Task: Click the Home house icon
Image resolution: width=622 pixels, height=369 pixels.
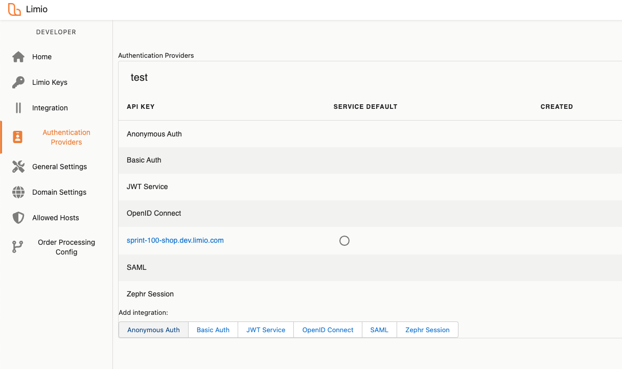Action: click(18, 57)
